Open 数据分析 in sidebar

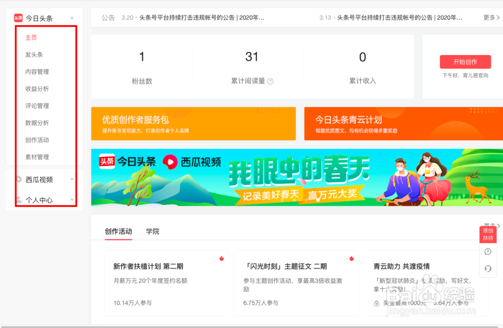(x=37, y=123)
